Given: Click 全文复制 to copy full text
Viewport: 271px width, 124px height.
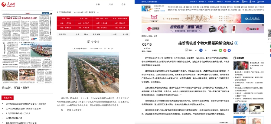Looking at the screenshot, I should tap(96, 34).
